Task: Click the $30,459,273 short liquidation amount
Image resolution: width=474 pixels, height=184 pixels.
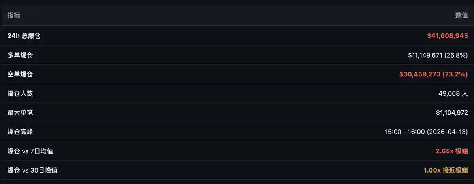Action: (x=420, y=74)
